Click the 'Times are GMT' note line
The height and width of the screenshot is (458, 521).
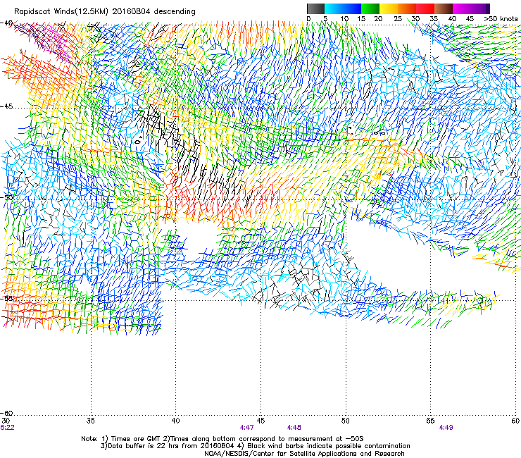(222, 439)
